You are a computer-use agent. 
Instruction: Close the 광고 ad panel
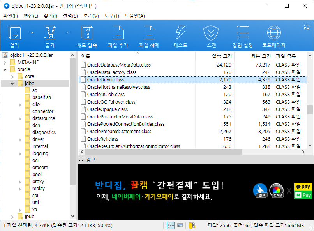pos(81,159)
